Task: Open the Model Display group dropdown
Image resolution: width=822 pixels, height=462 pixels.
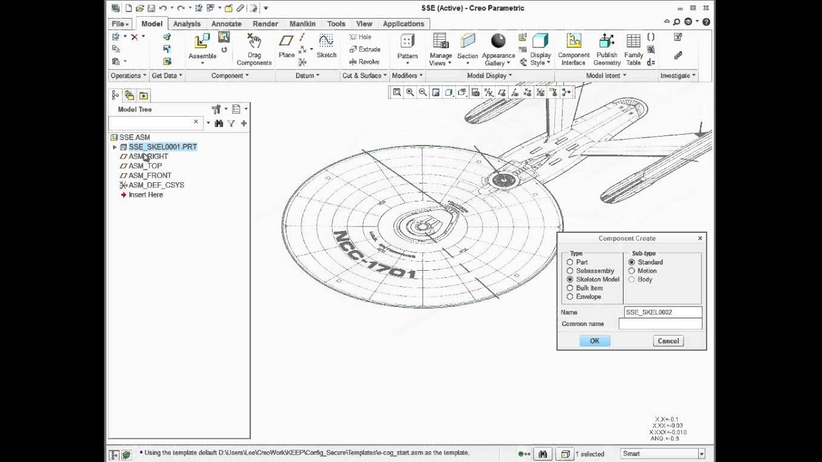Action: 489,76
